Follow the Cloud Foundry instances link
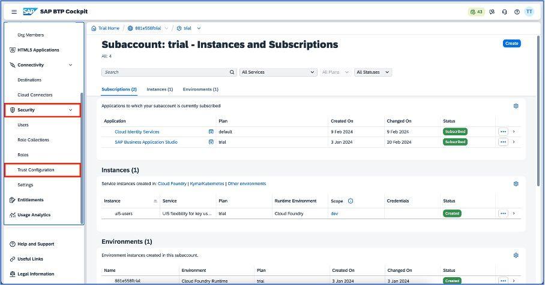This screenshot has height=285, width=545. 172,184
